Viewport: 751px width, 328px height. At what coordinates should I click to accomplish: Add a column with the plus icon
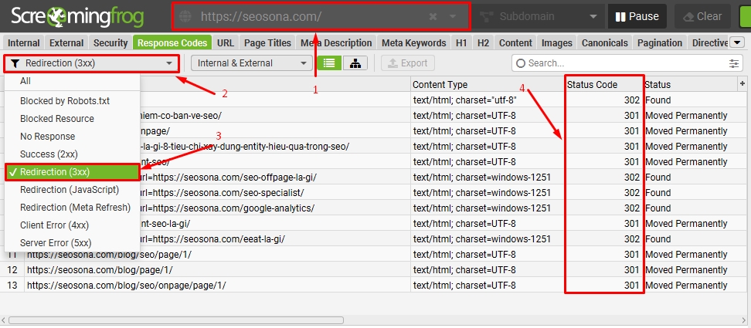coord(743,83)
